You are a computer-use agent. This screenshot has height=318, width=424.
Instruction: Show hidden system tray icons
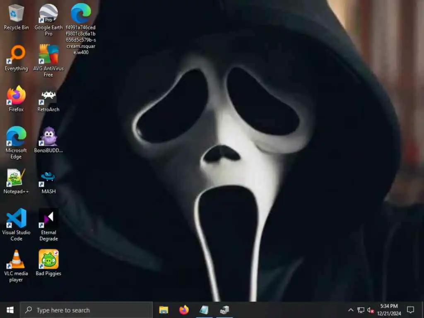[x=351, y=310]
